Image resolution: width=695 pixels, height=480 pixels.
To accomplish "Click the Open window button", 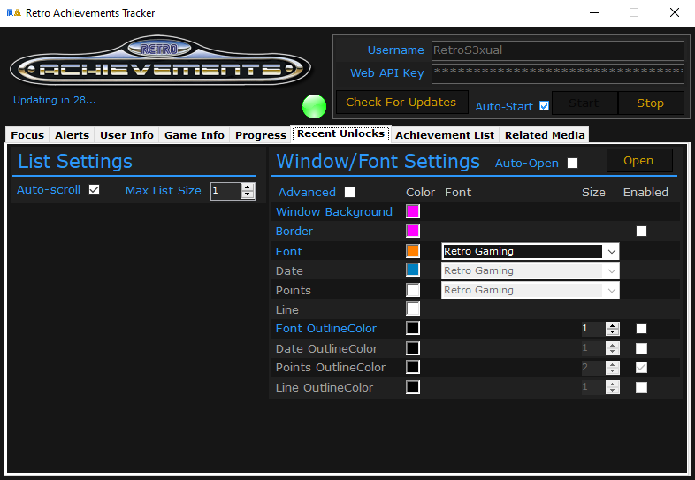I will click(x=638, y=161).
